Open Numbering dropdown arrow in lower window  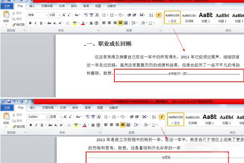click(x=118, y=117)
